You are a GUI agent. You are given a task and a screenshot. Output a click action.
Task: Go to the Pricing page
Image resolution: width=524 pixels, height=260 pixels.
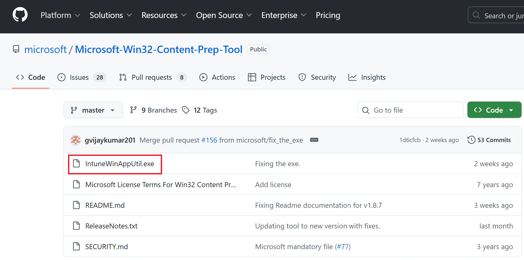328,15
